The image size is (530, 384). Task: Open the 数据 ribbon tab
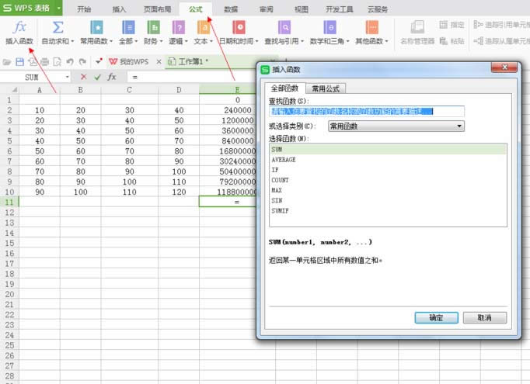click(x=230, y=9)
